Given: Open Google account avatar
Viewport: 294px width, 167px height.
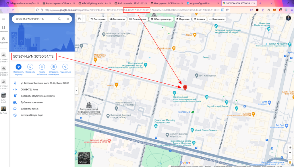Looking at the screenshot, I should pyautogui.click(x=288, y=18).
